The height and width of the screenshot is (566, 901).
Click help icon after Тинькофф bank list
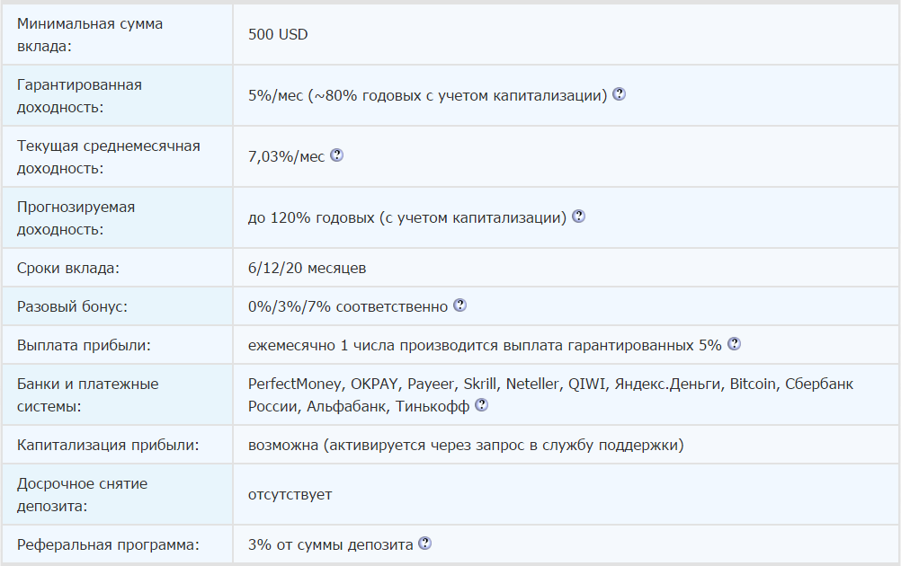pyautogui.click(x=482, y=405)
